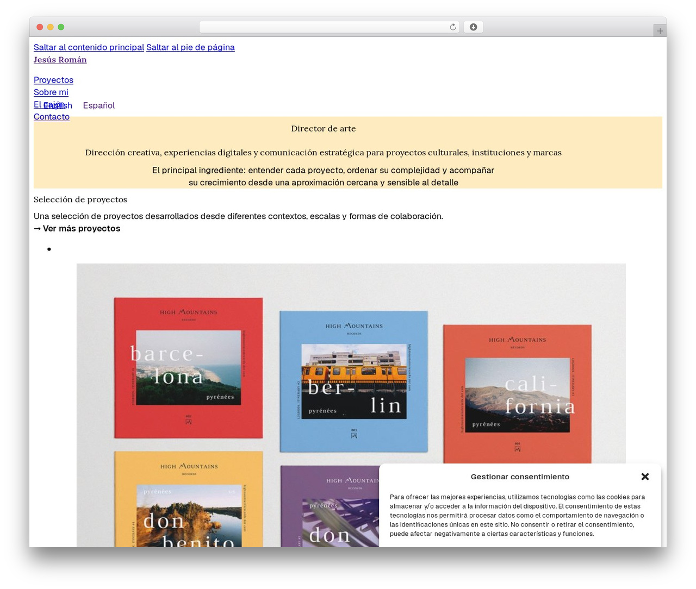This screenshot has width=696, height=589.
Task: Open the Jesús Román site title link
Action: (x=60, y=60)
